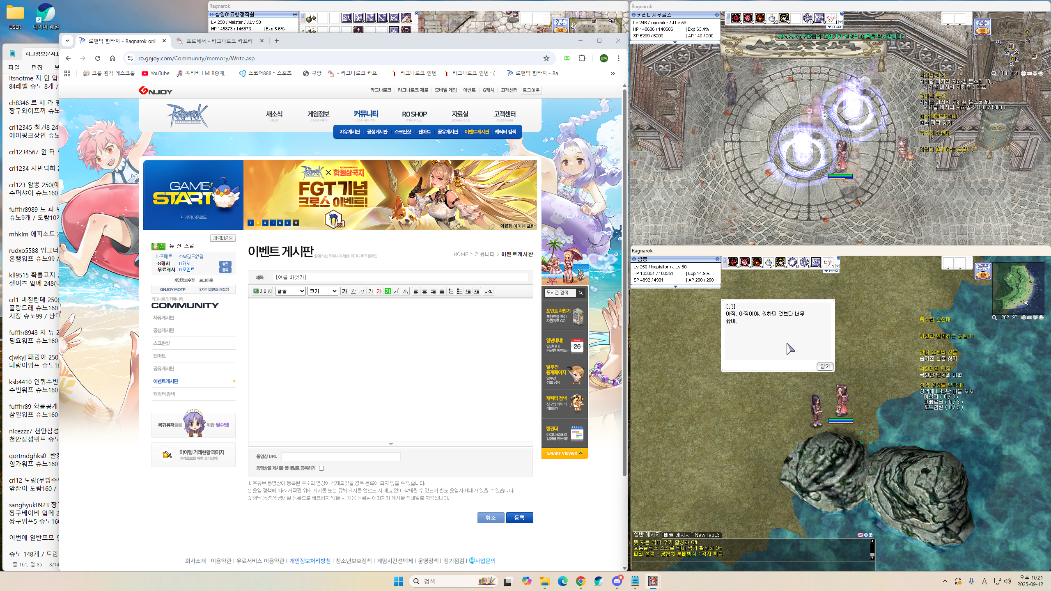The height and width of the screenshot is (591, 1051).
Task: Close the hotkey bar in bottom game window
Action: coord(838,258)
